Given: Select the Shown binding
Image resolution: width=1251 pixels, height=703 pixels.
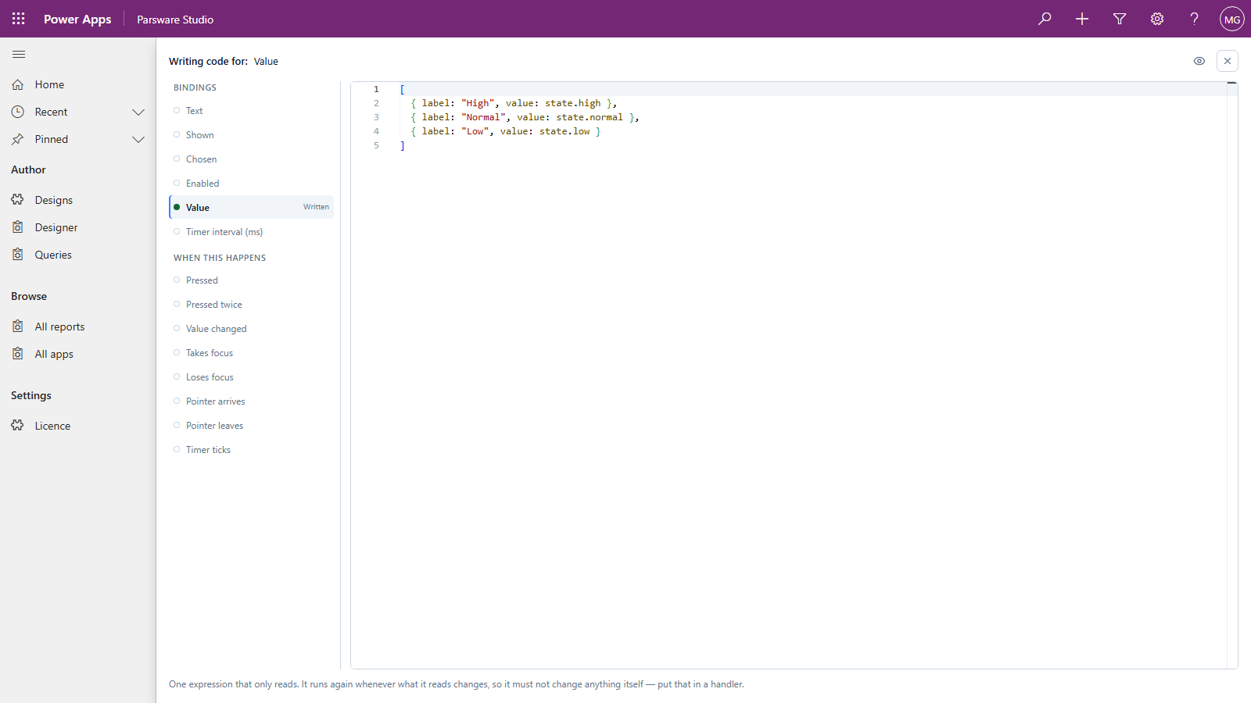Looking at the screenshot, I should pos(251,135).
